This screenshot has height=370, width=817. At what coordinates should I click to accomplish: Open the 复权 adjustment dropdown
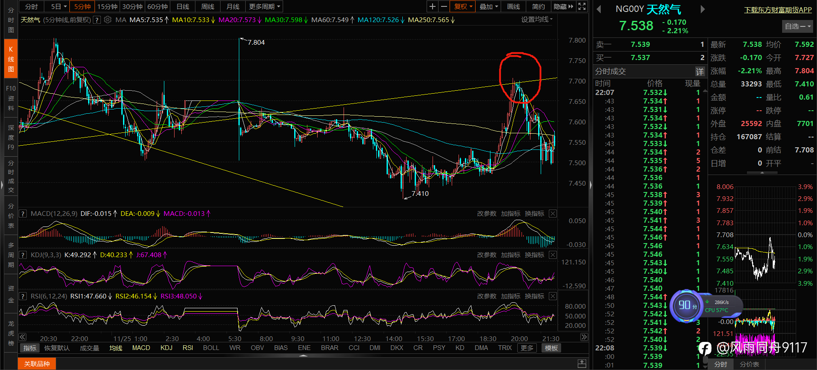tap(463, 6)
